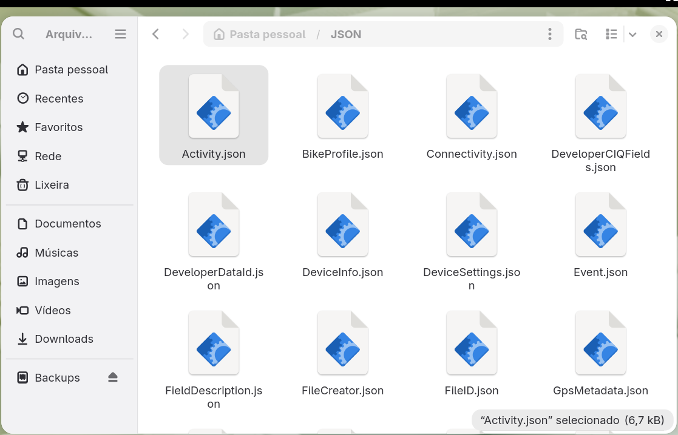
Task: Click Pasta pessoal breadcrumb in path bar
Action: [260, 34]
